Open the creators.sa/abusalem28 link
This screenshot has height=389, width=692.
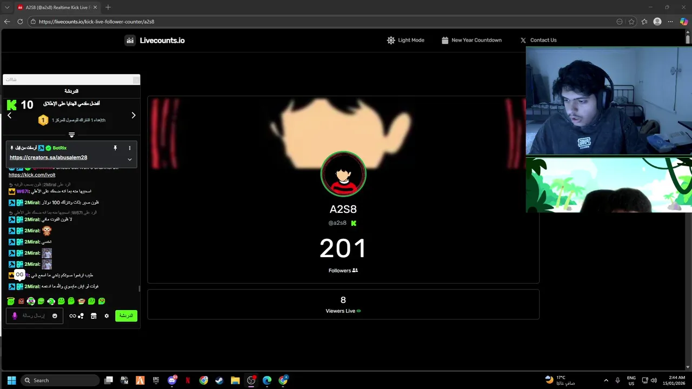pos(48,157)
